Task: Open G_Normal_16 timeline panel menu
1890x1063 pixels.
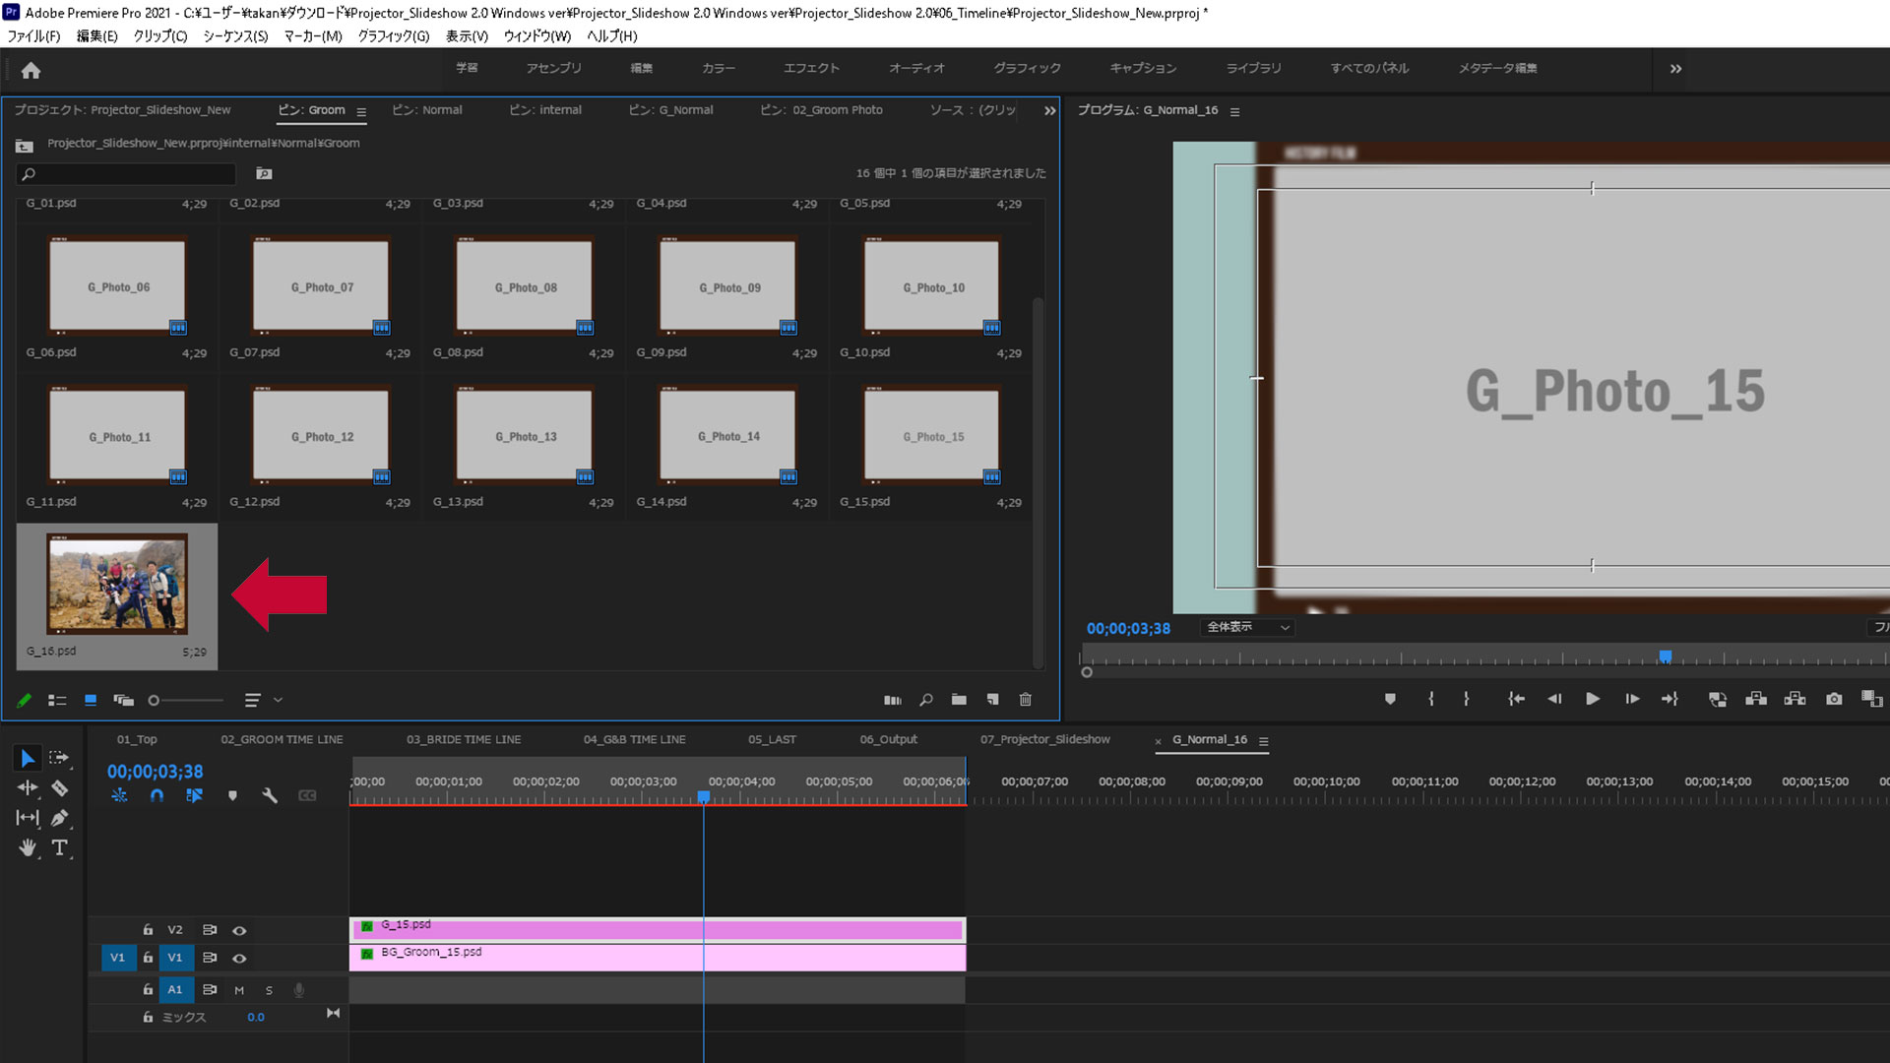Action: click(x=1264, y=741)
